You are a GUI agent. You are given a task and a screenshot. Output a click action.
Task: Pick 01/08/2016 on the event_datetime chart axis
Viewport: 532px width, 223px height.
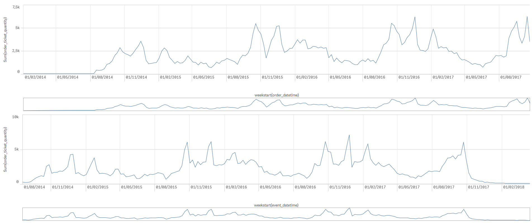point(305,187)
